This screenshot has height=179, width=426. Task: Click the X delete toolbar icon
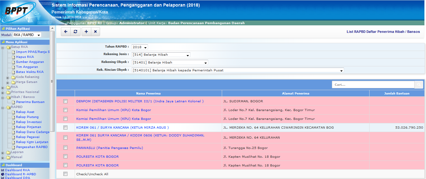[x=95, y=32]
